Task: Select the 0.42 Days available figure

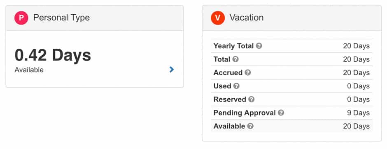Action: pyautogui.click(x=53, y=55)
